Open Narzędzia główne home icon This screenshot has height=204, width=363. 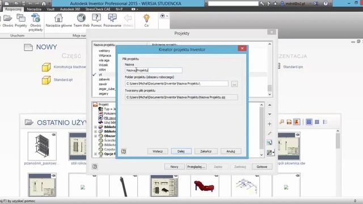58,18
